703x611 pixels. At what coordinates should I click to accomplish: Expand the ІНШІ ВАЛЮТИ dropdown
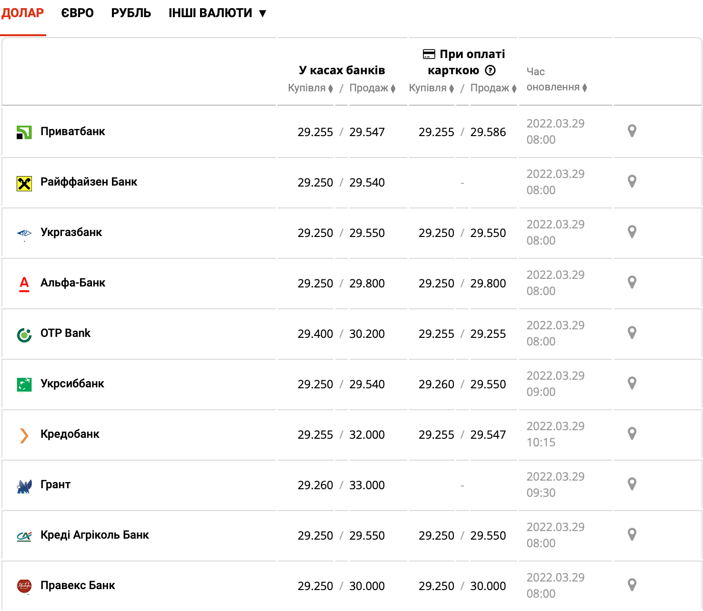click(x=217, y=13)
